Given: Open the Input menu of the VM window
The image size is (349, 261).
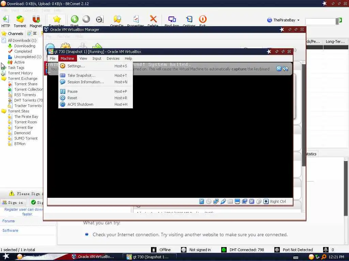Looking at the screenshot, I should [x=97, y=58].
